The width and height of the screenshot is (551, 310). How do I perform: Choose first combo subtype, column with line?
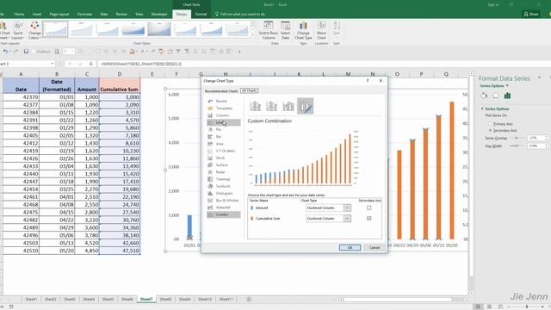[x=256, y=106]
